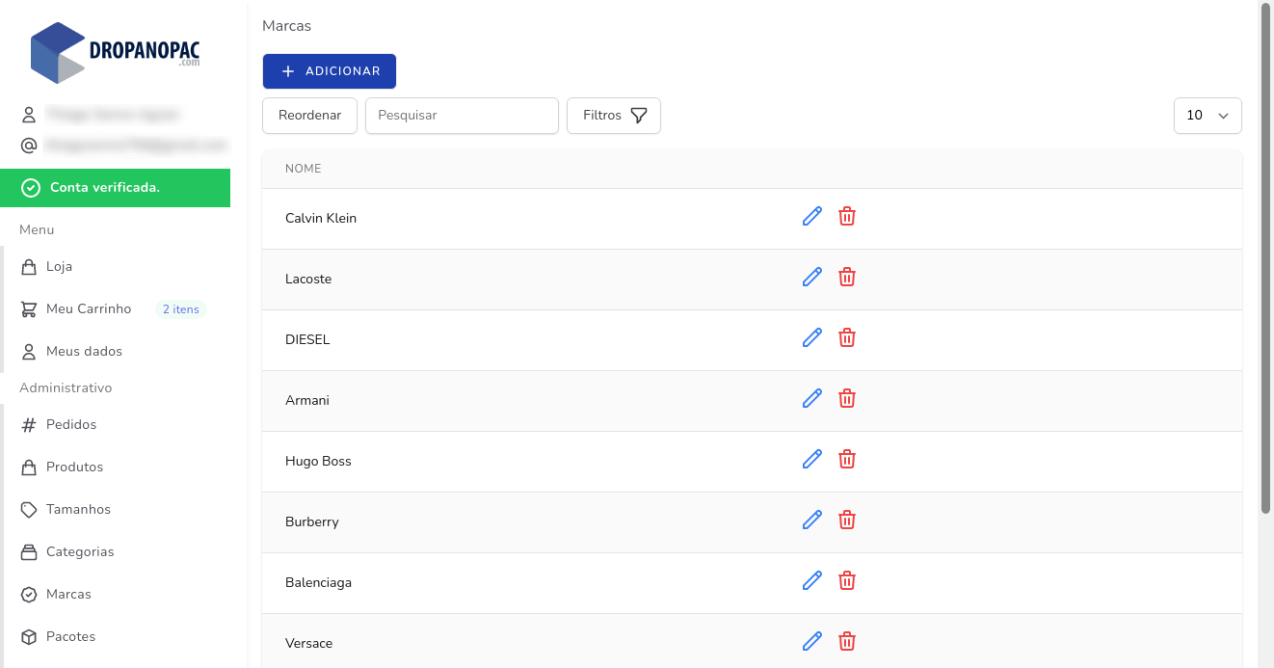Click the Marcas page heading
Screen dimensions: 1274x668
click(x=287, y=26)
